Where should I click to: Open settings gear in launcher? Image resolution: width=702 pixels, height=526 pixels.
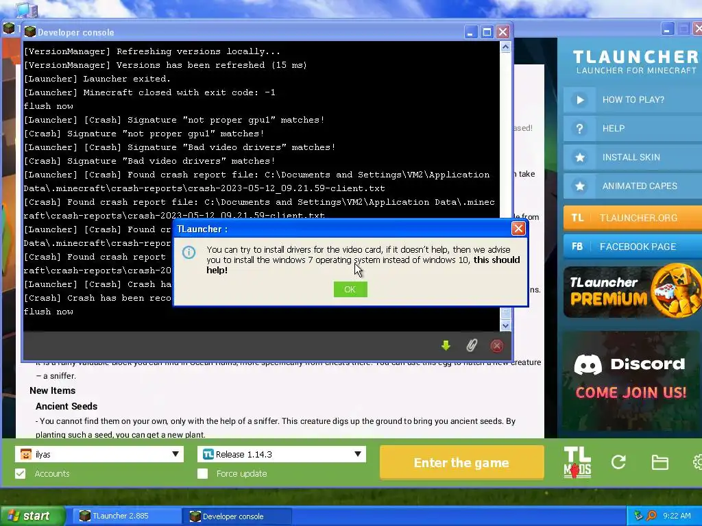(697, 462)
